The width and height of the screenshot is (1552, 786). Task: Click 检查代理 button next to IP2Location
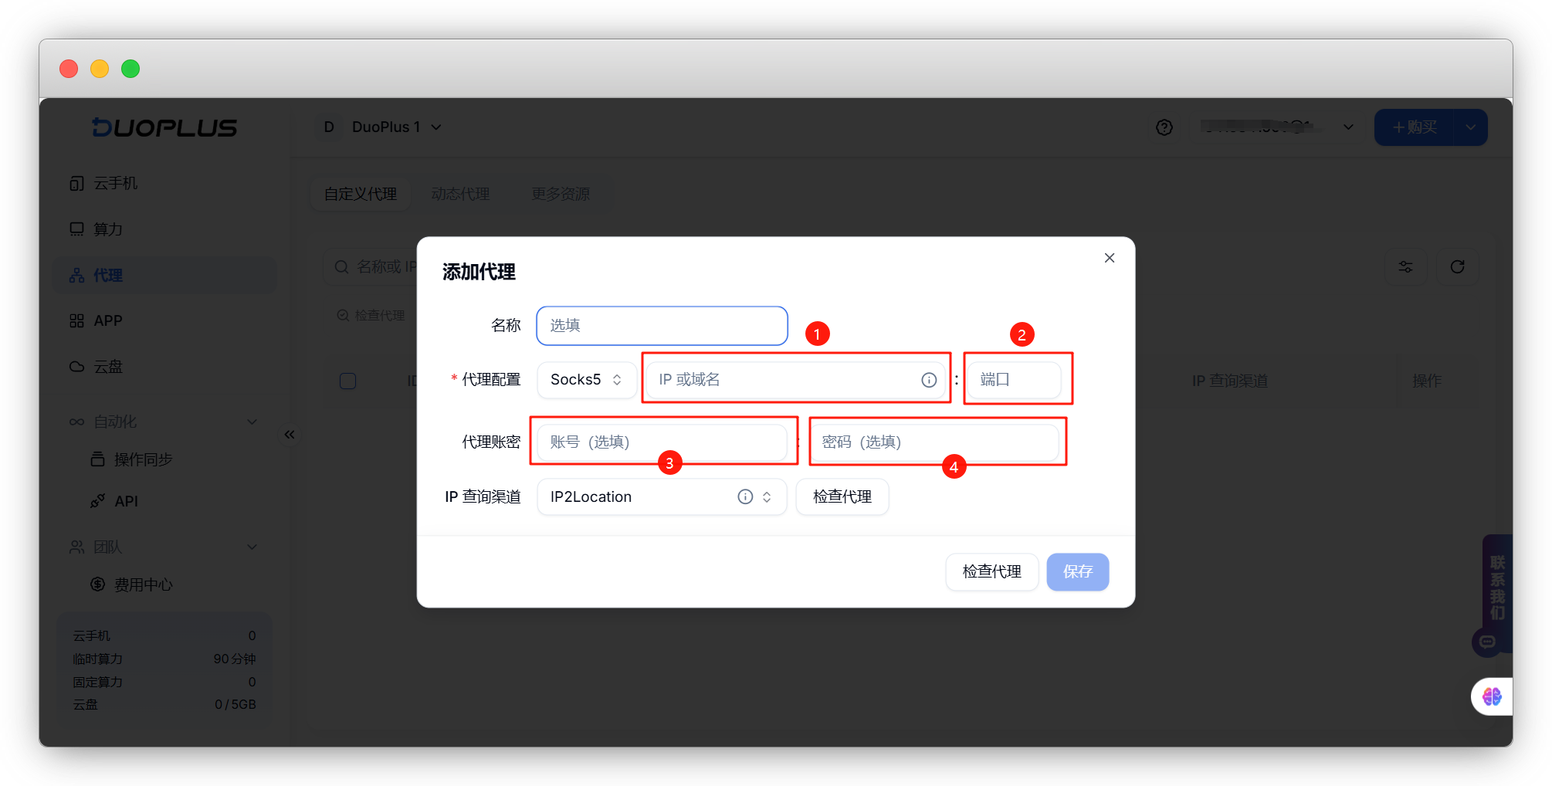[x=842, y=496]
